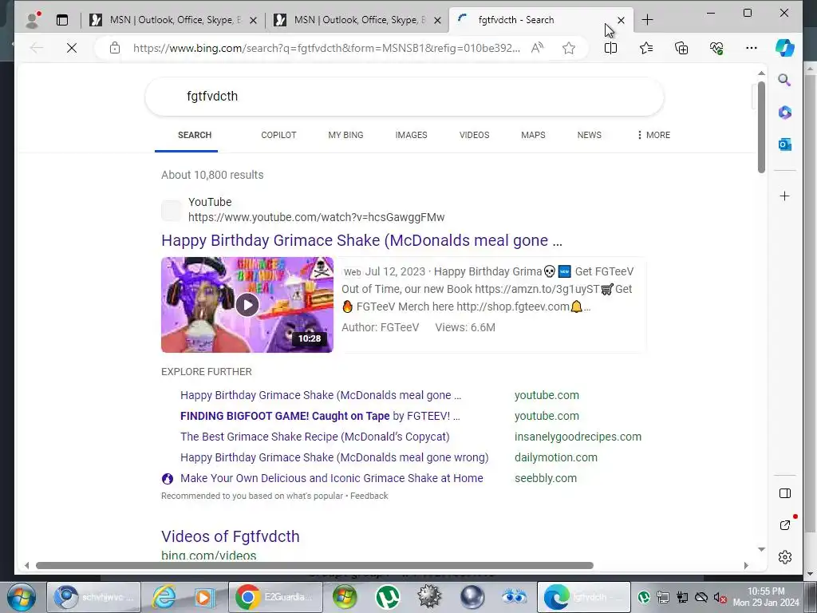Add this page to favorites star

point(568,48)
